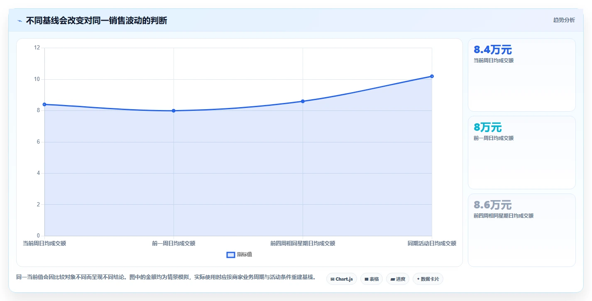Click the 8万元 card value

pos(488,127)
